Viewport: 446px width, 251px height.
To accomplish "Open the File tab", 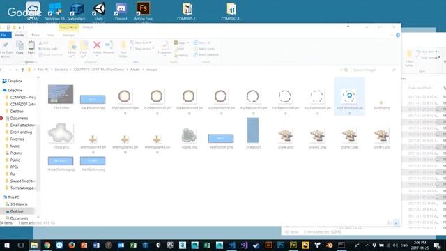I will click(4, 35).
